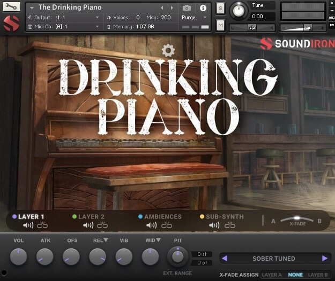Click the Tune knob
The image size is (335, 281).
click(x=239, y=10)
